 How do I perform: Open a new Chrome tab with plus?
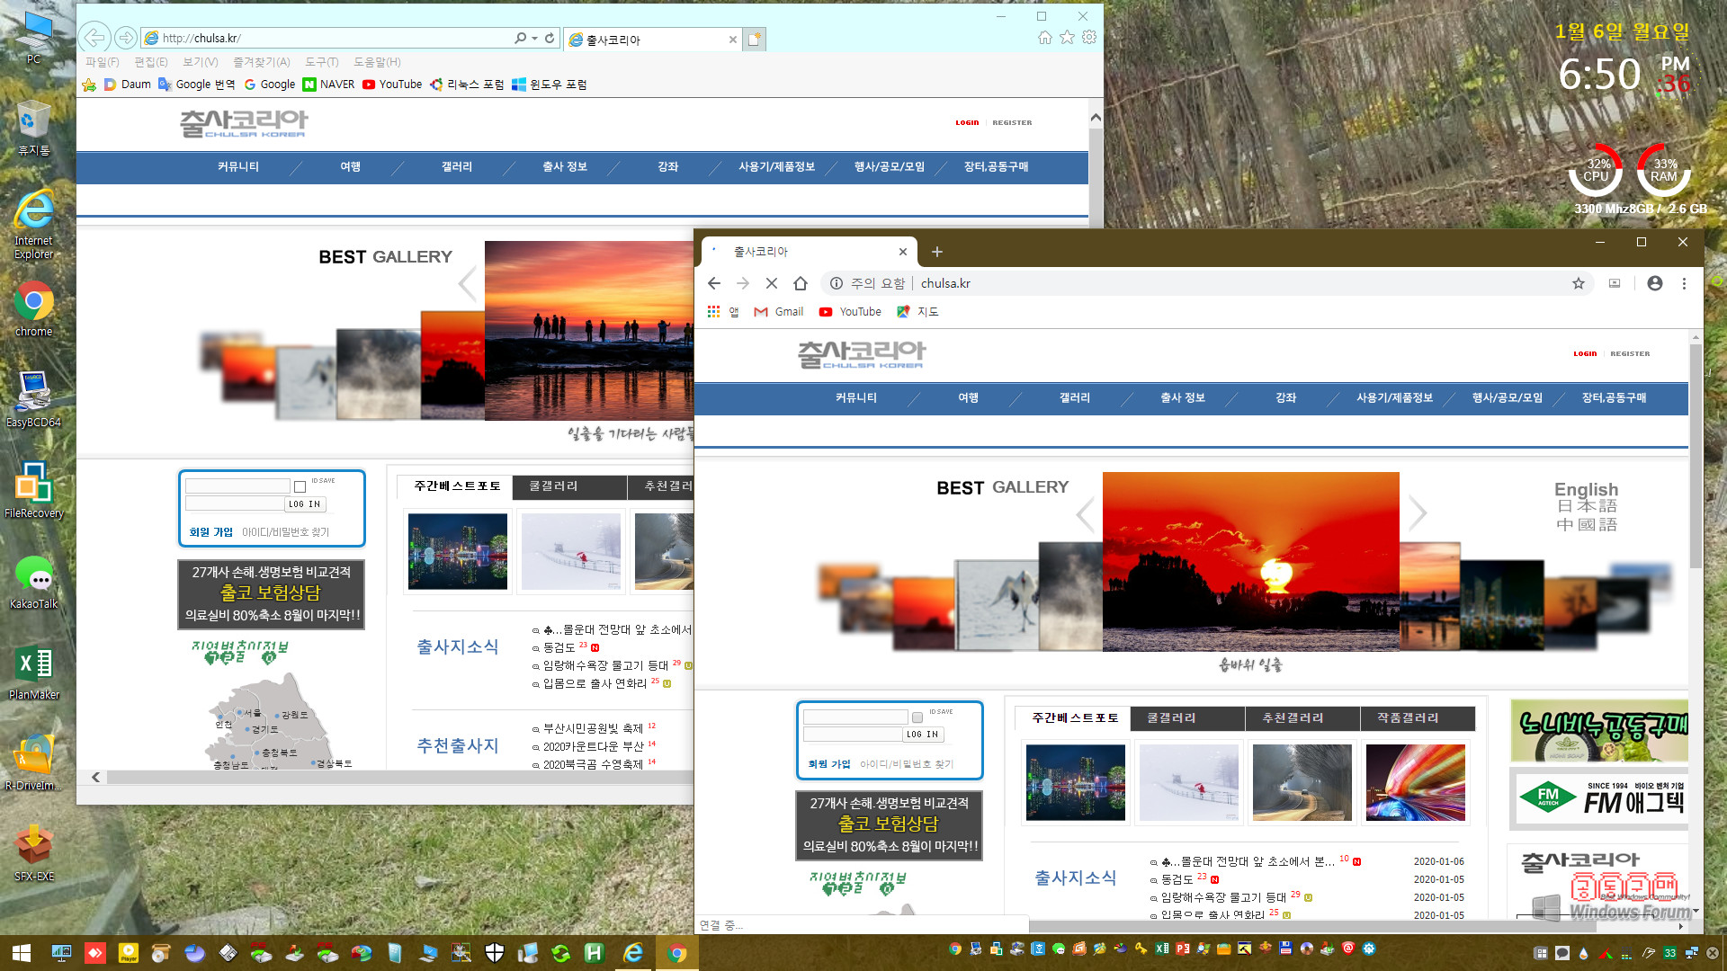pyautogui.click(x=936, y=252)
